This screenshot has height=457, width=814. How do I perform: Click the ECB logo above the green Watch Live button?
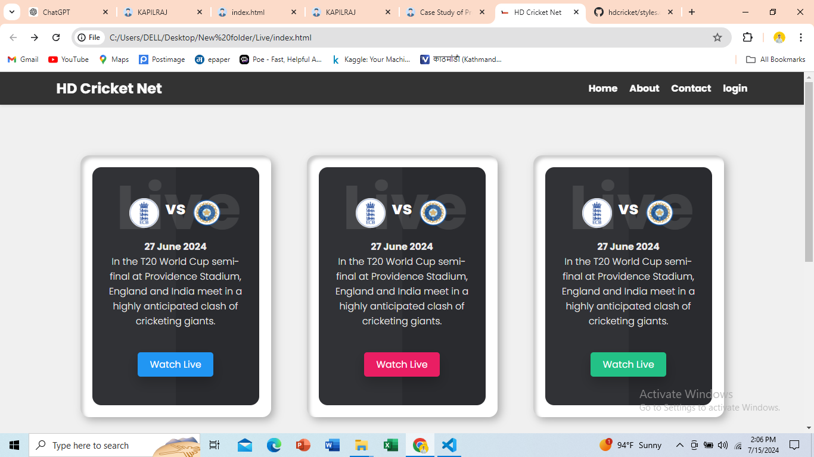[x=597, y=213]
